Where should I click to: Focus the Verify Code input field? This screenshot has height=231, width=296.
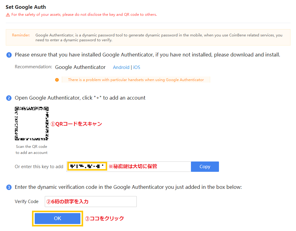pos(91,202)
